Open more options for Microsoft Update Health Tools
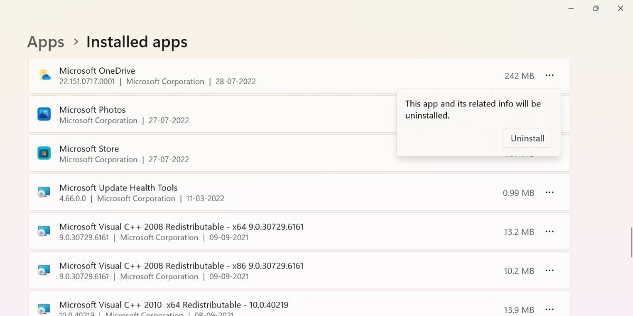This screenshot has height=316, width=633. click(550, 192)
